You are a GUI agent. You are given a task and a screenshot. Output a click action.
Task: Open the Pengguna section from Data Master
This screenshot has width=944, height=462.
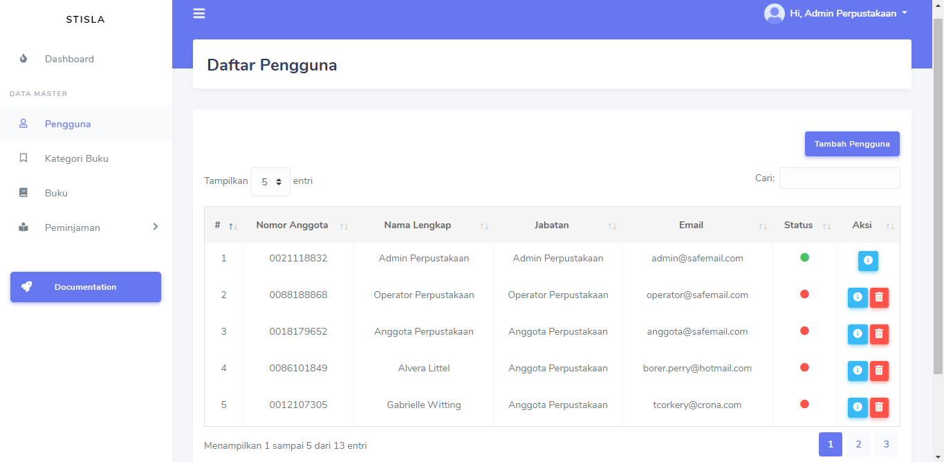point(68,123)
